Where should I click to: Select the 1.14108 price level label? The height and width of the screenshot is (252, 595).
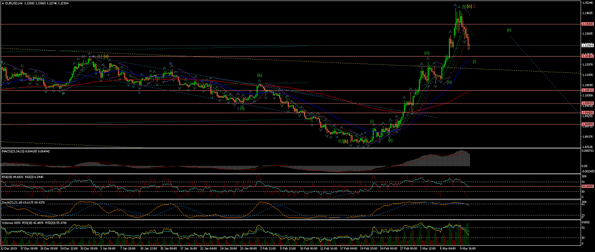tap(587, 25)
